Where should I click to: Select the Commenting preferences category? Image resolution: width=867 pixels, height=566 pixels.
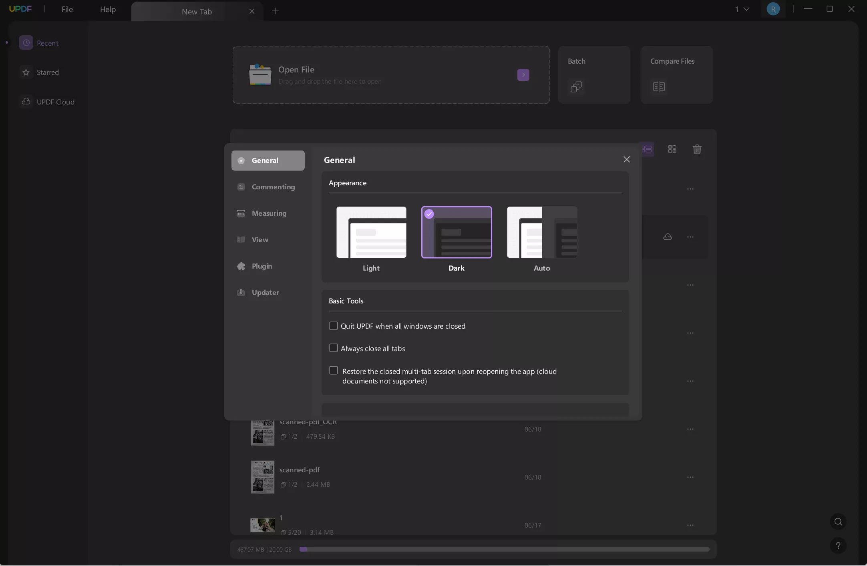[268, 187]
